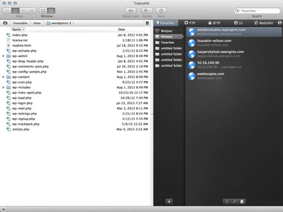283x212 pixels.
Task: Expand the wp-content folder
Action: click(x=3, y=77)
